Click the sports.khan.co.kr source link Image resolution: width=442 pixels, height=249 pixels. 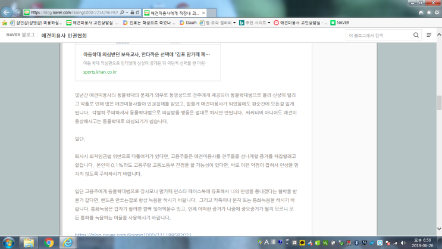coord(100,72)
